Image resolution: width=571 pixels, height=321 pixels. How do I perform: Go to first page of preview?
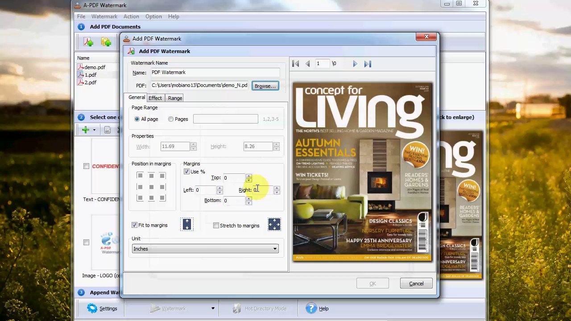pos(295,64)
